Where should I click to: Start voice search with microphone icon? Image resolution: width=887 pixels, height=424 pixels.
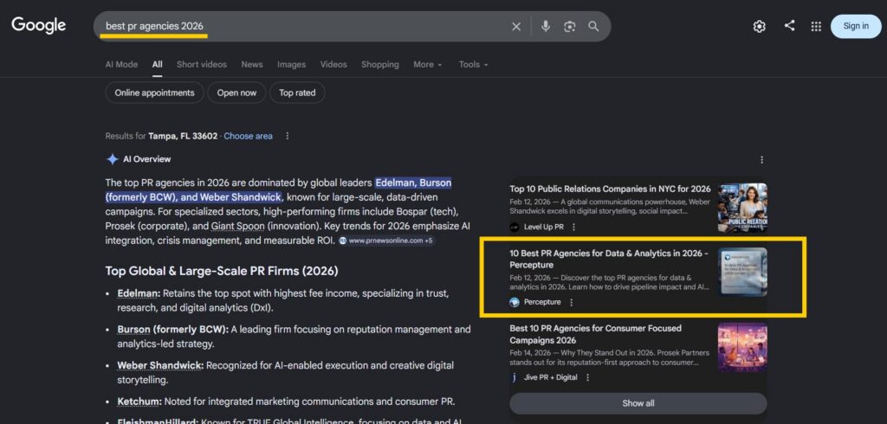click(546, 27)
